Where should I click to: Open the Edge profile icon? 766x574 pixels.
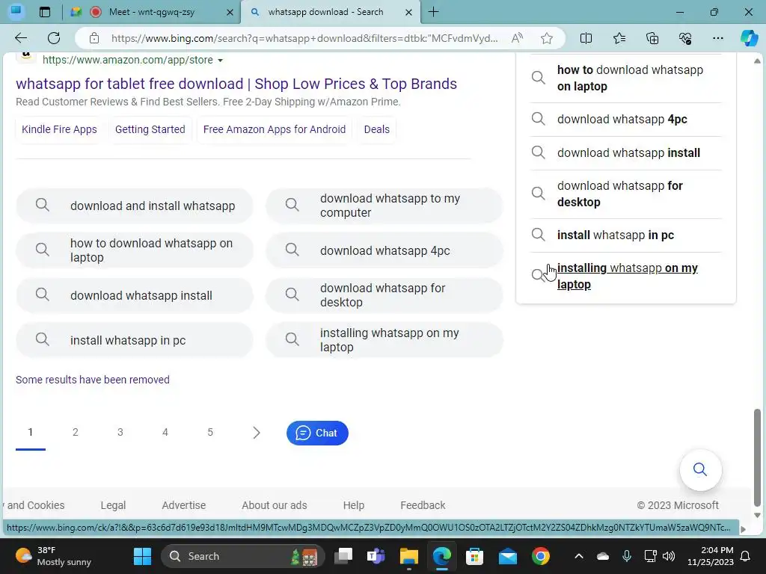16,11
